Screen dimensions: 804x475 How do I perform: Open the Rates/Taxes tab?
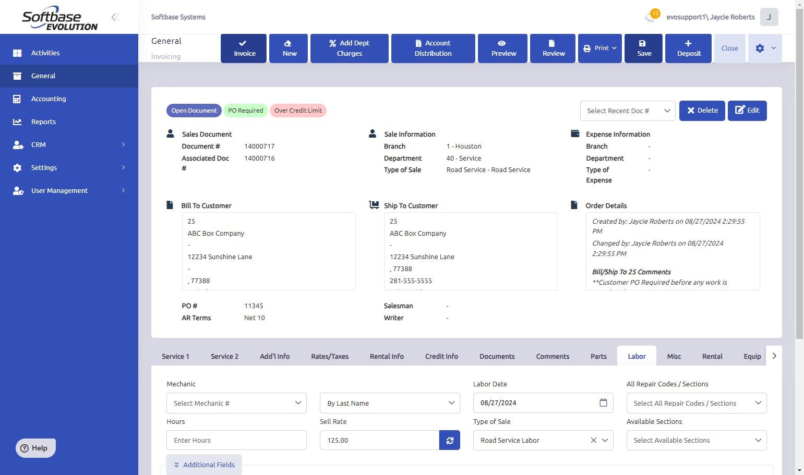(x=329, y=356)
